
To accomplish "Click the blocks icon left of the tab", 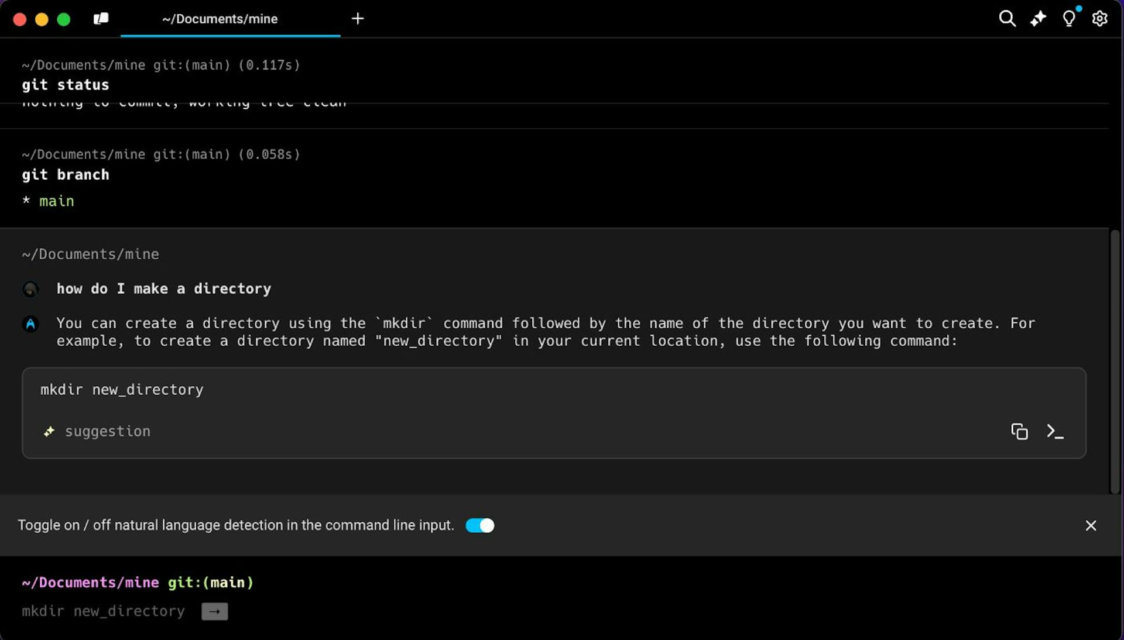I will click(101, 18).
